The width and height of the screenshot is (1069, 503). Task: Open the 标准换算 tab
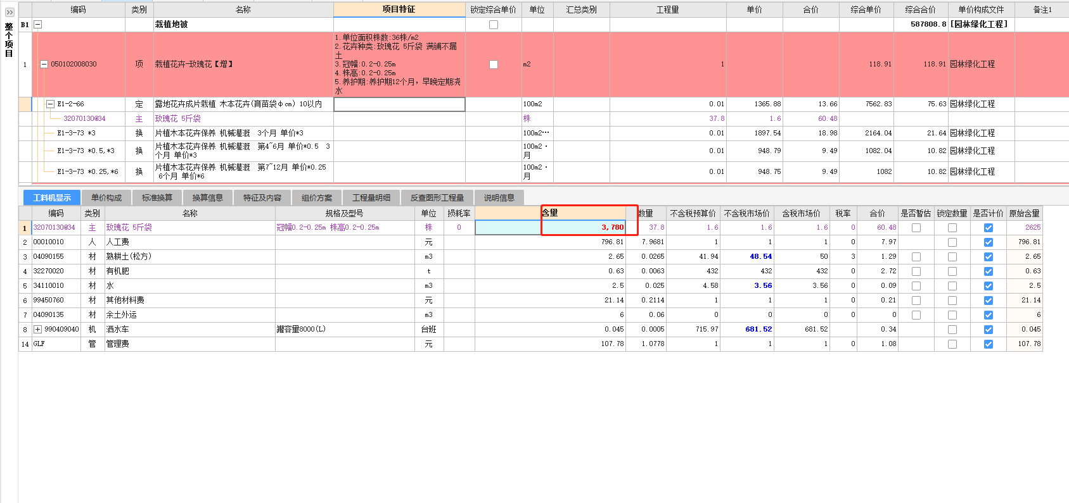point(157,198)
